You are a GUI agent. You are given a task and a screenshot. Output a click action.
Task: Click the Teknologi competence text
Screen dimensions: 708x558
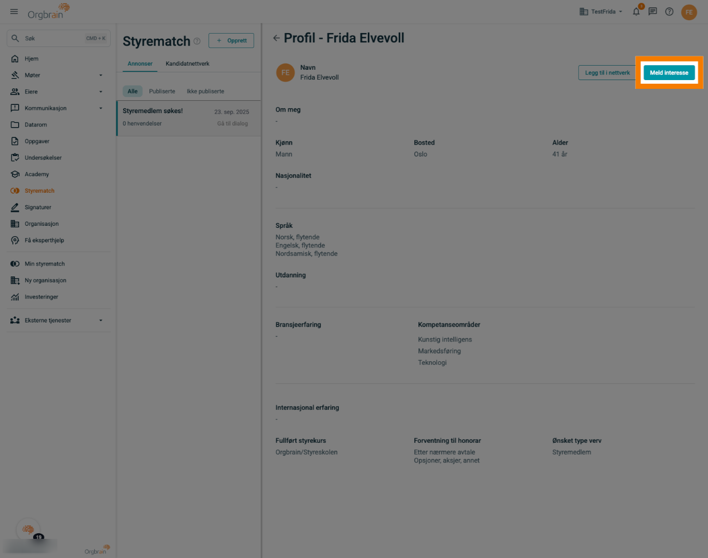point(432,363)
